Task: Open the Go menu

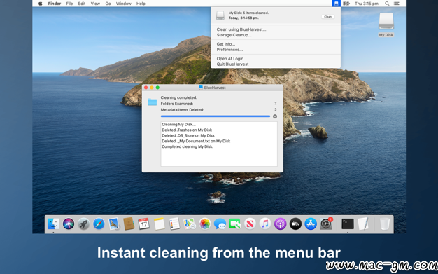Action: click(108, 4)
